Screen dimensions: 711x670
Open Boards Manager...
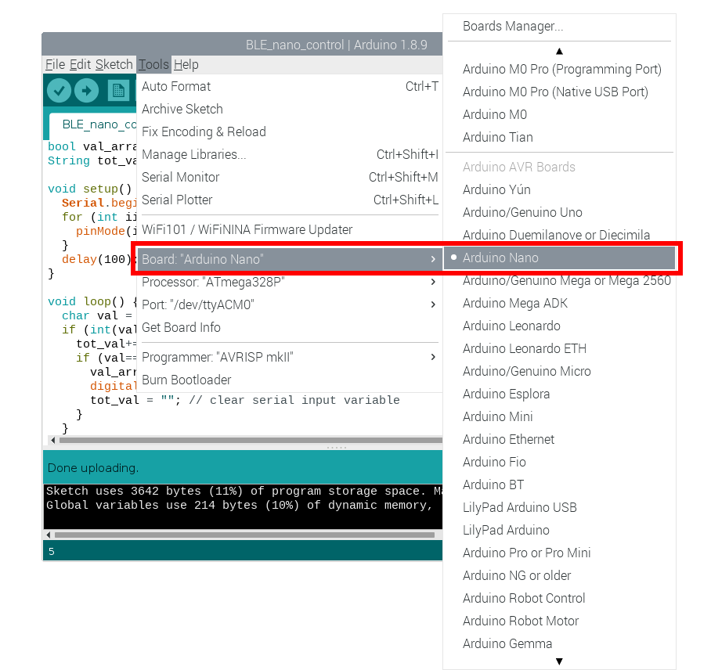[559, 27]
